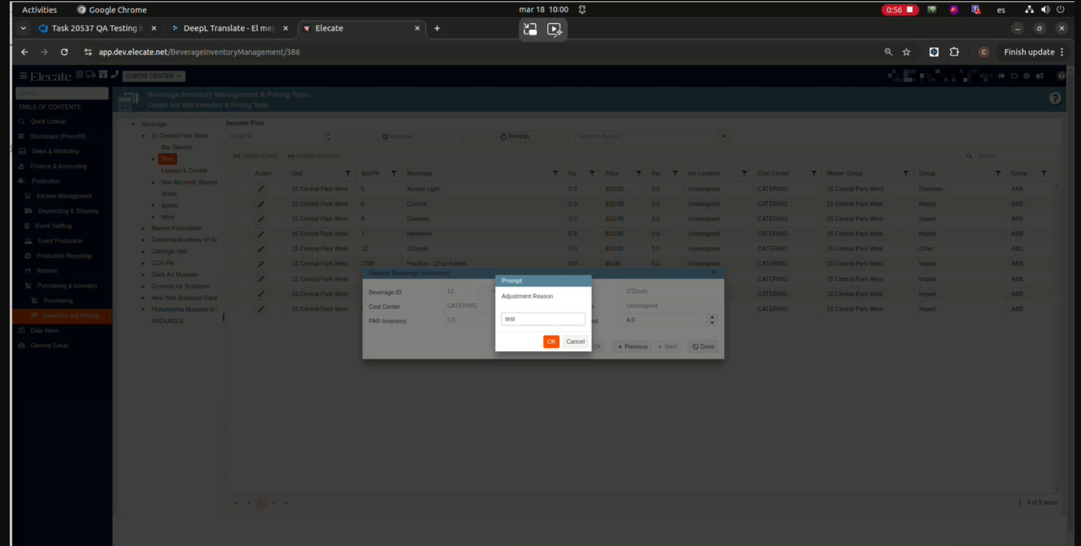
Task: Expand the Barnes Foundation tree node
Action: click(144, 229)
